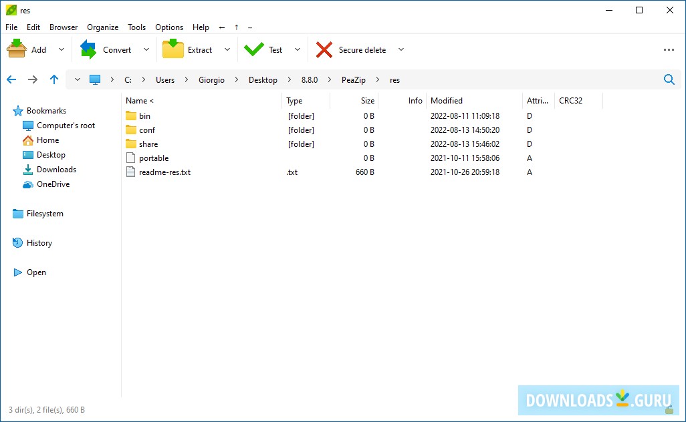Select Computer's root in sidebar

pos(66,126)
